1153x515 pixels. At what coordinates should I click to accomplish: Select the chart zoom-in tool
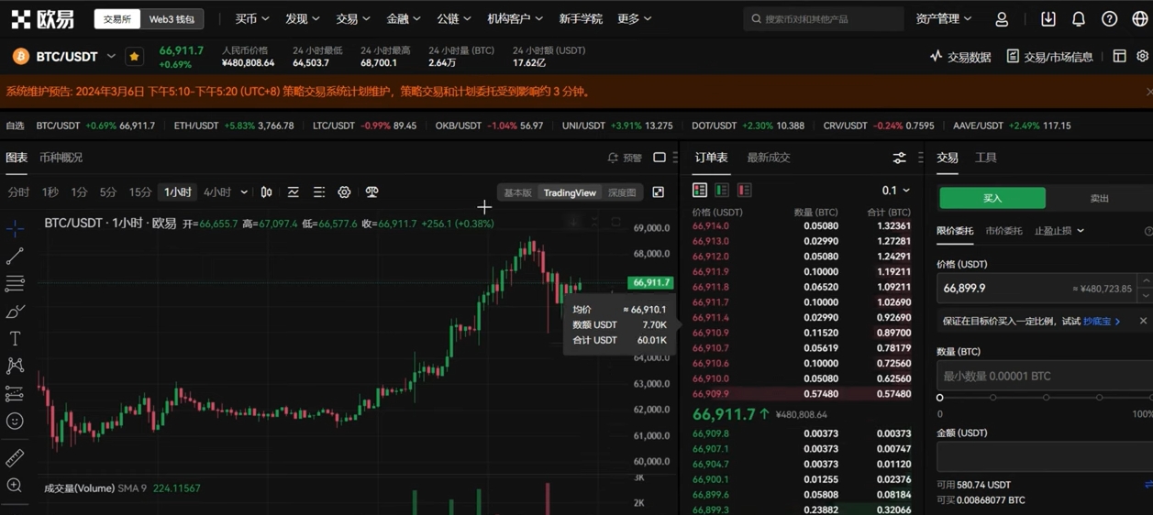(x=15, y=486)
